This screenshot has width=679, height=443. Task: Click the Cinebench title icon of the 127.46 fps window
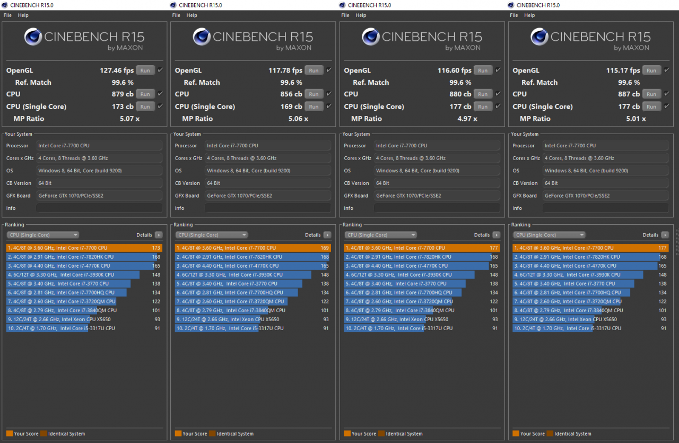(x=5, y=5)
